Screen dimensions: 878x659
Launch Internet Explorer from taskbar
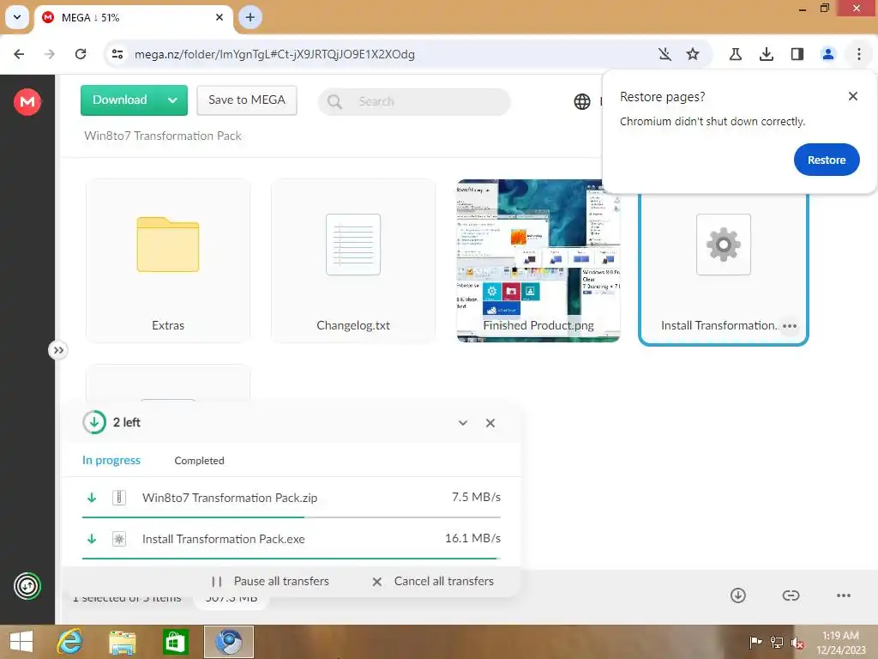tap(69, 642)
